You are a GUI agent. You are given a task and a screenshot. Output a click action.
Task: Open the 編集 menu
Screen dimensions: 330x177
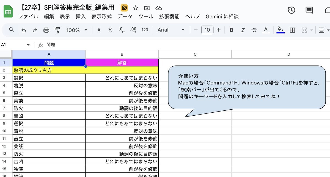pyautogui.click(x=49, y=16)
